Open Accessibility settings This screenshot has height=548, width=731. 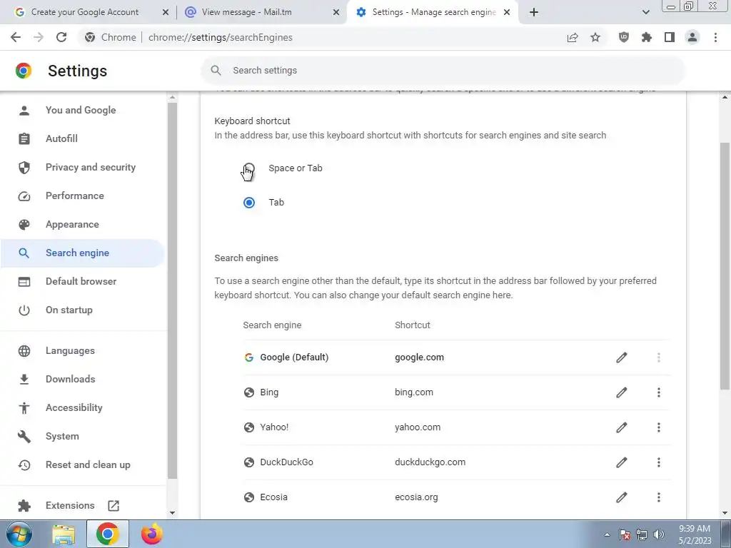point(74,407)
